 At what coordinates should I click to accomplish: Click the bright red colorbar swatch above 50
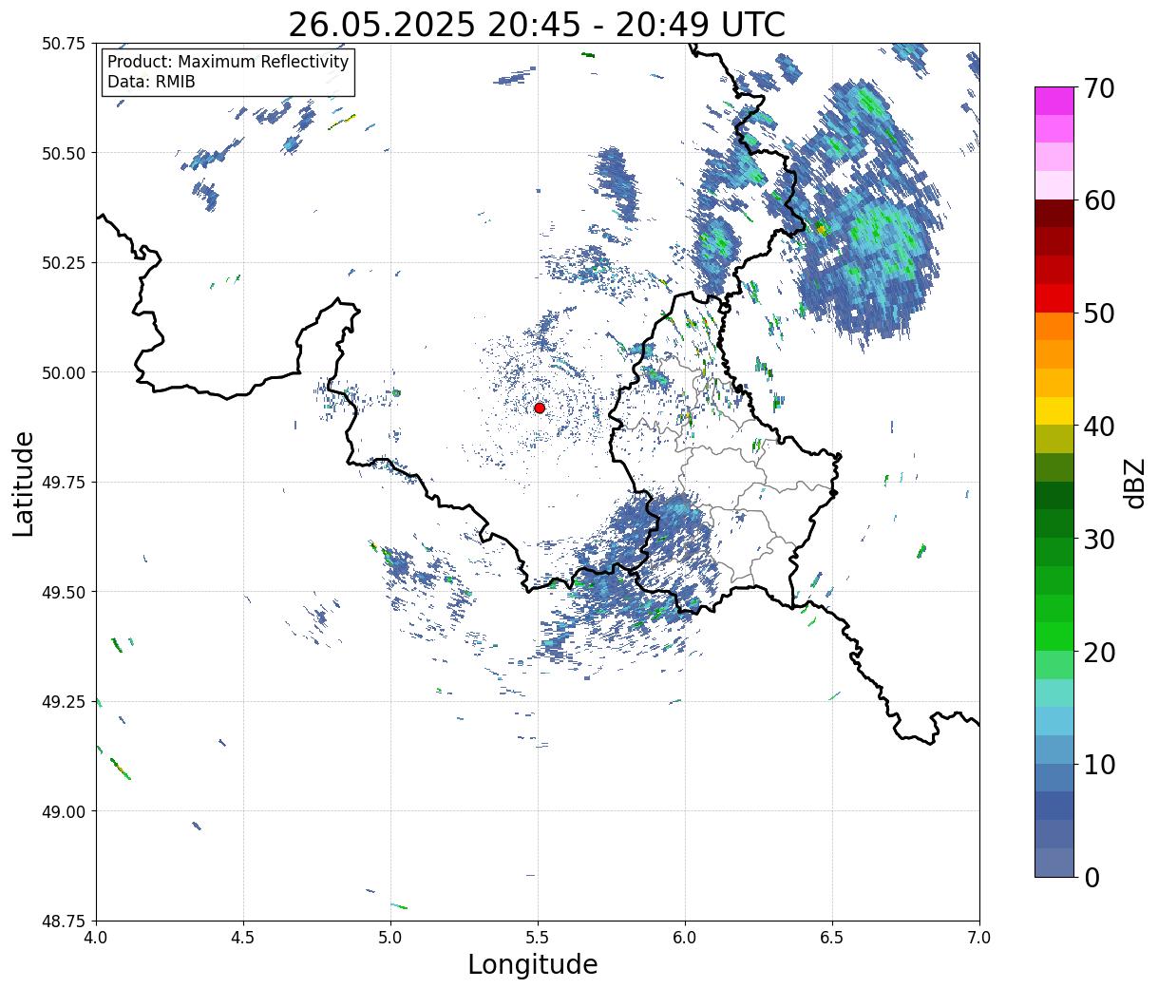click(1054, 298)
